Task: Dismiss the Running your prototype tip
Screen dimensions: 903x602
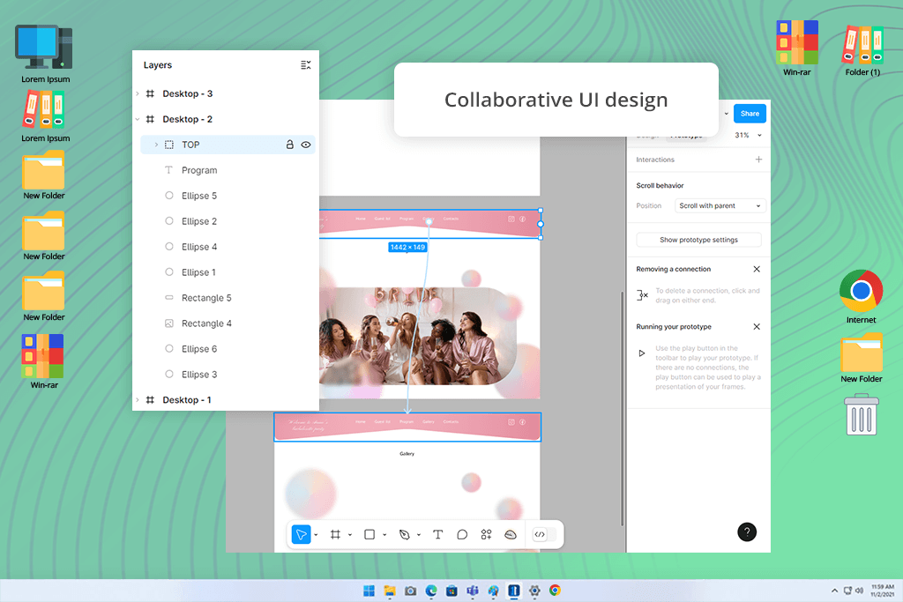Action: tap(757, 326)
